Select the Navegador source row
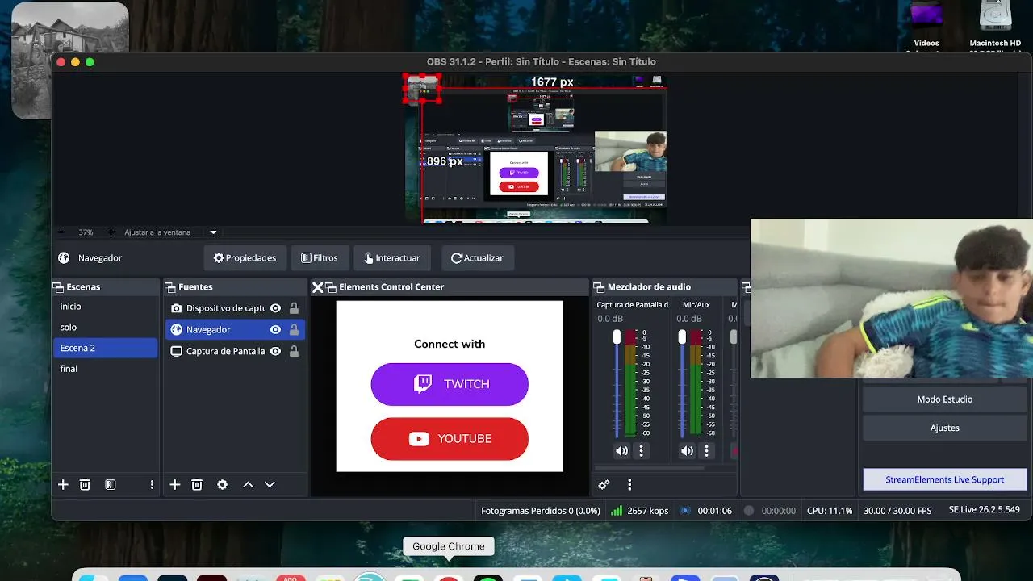The width and height of the screenshot is (1033, 581). click(235, 329)
